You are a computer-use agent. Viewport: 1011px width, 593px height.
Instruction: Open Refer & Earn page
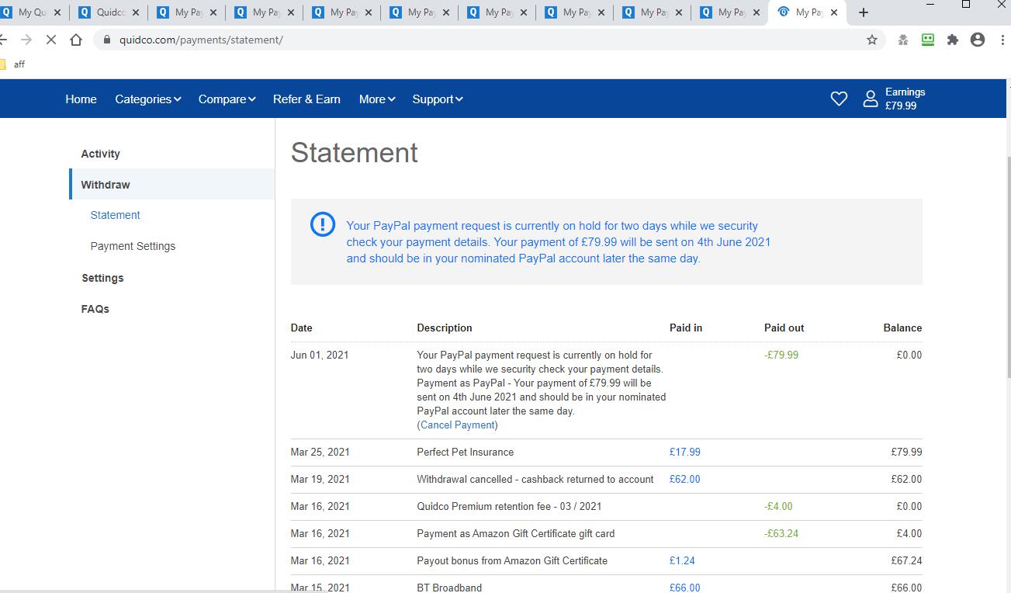(x=306, y=99)
